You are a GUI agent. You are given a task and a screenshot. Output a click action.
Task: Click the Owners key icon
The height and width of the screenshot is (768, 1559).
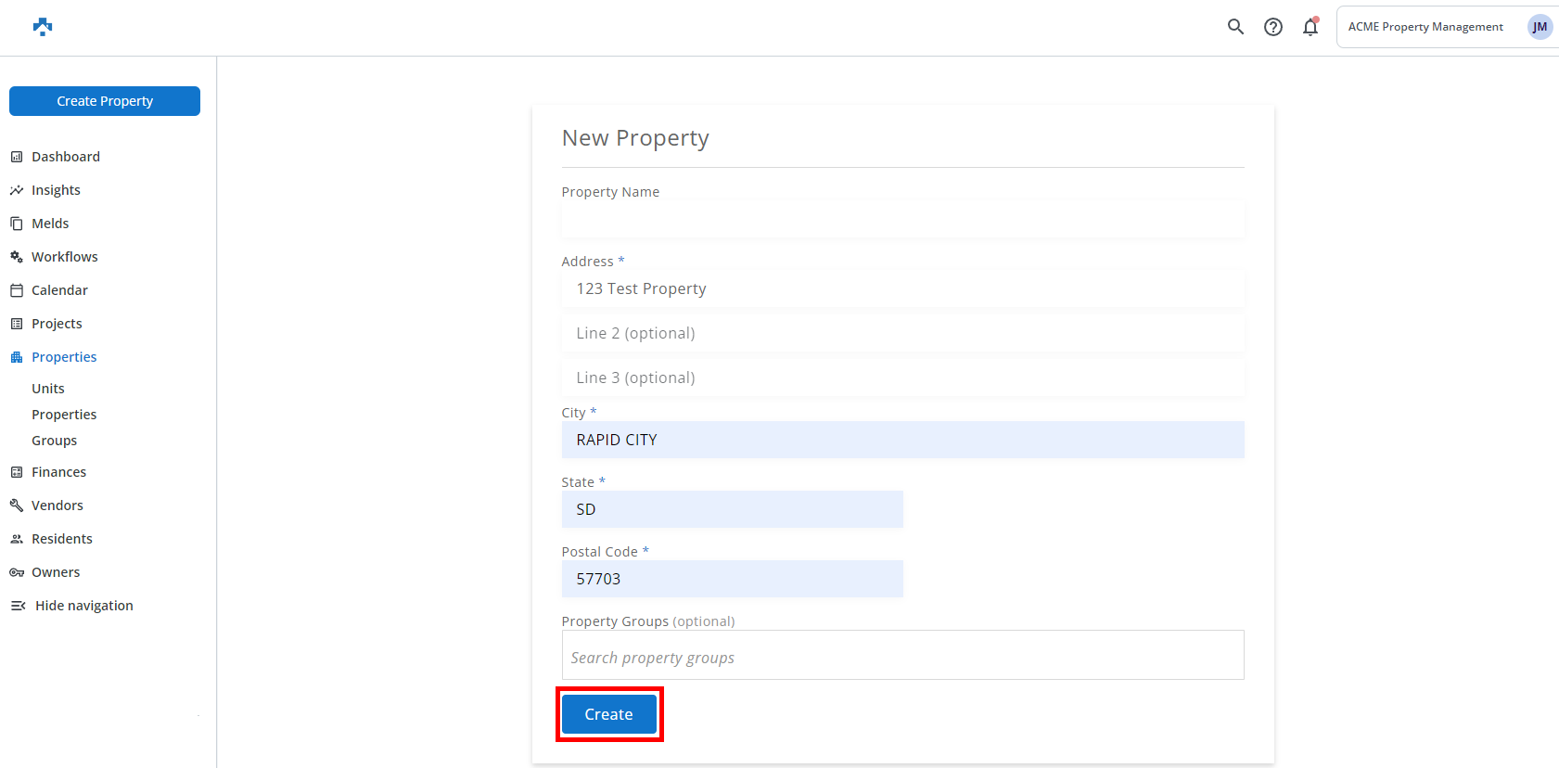pyautogui.click(x=17, y=572)
